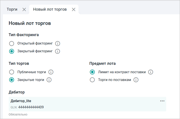Click info icon next to Закрытый факторинг
The width and height of the screenshot is (180, 119).
click(x=57, y=51)
